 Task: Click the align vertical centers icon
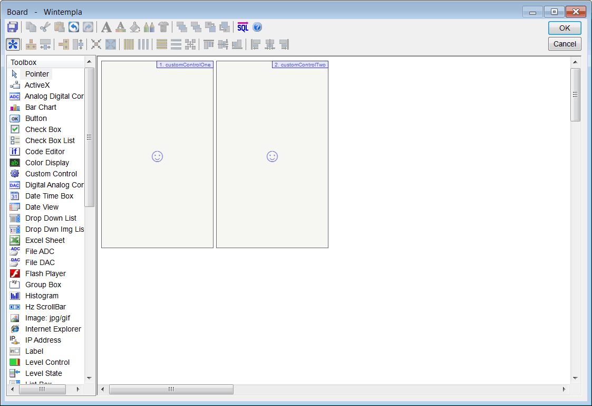[223, 44]
